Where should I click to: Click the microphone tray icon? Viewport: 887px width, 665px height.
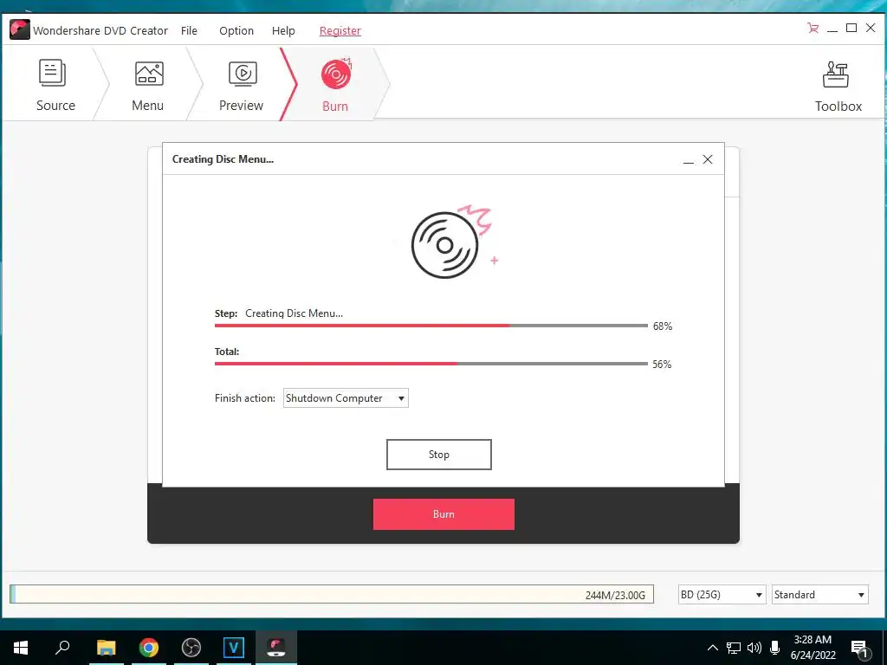[775, 648]
